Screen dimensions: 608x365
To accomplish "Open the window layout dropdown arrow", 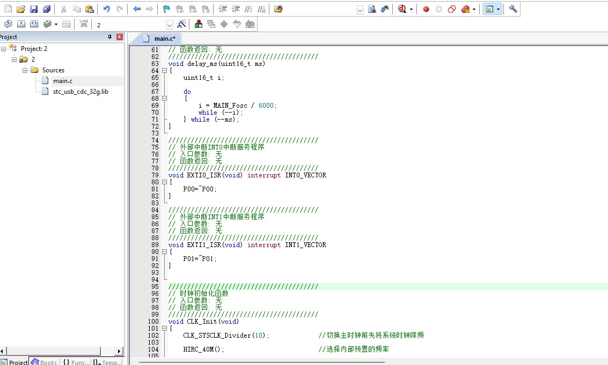I will click(x=499, y=9).
